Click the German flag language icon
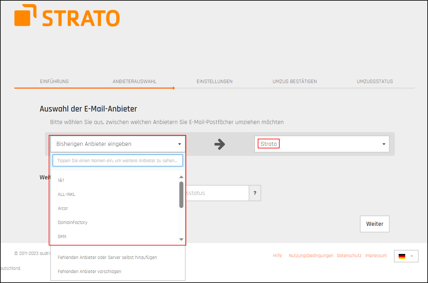Image resolution: width=428 pixels, height=283 pixels. coord(402,256)
